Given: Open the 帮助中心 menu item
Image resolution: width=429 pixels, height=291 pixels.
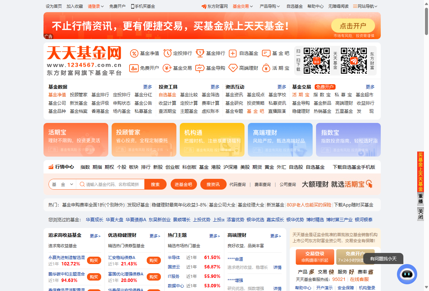Looking at the screenshot, I should [x=315, y=6].
